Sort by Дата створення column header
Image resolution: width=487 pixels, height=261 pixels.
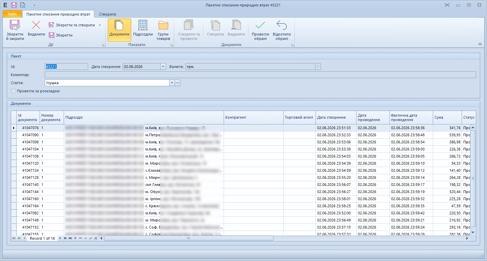(x=336, y=117)
